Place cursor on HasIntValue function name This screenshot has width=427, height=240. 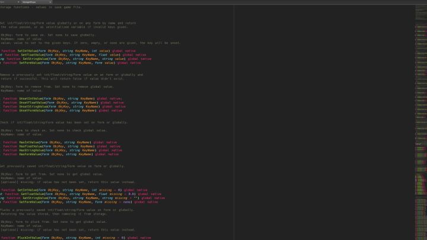click(x=29, y=142)
